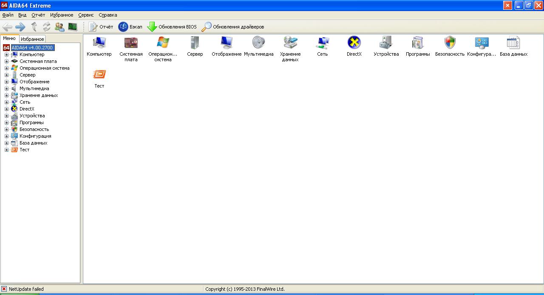Switch to the Меню tab
544x295 pixels.
click(9, 38)
